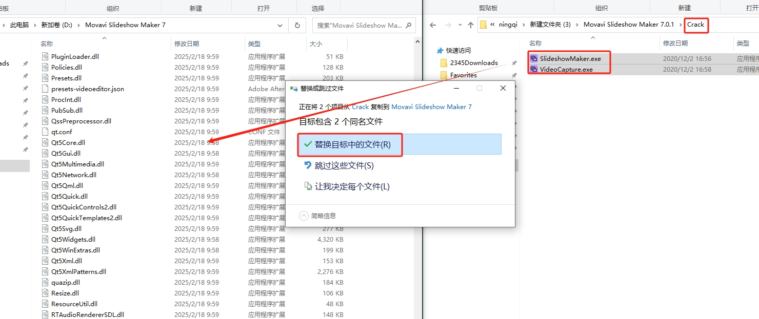The image size is (759, 319).
Task: Click the qt.conf file icon
Action: (45, 132)
